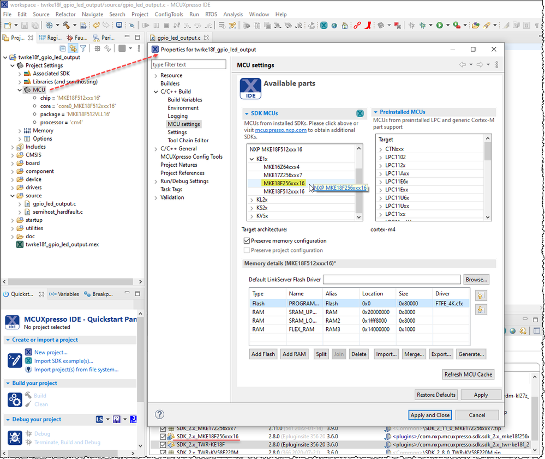
Task: Click the Restore Defaults button
Action: coord(436,395)
